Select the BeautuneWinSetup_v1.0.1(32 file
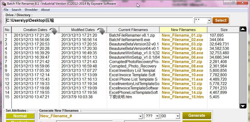 [x=134, y=53]
